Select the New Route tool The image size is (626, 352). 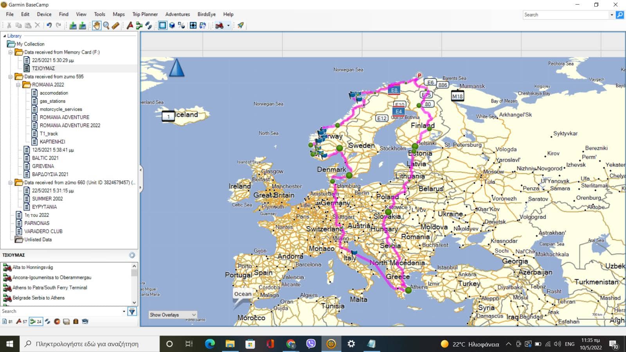[139, 25]
